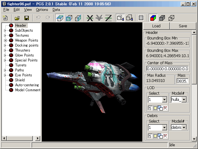Expand the Weapon Points node
The image size is (198, 149).
pos(5,40)
